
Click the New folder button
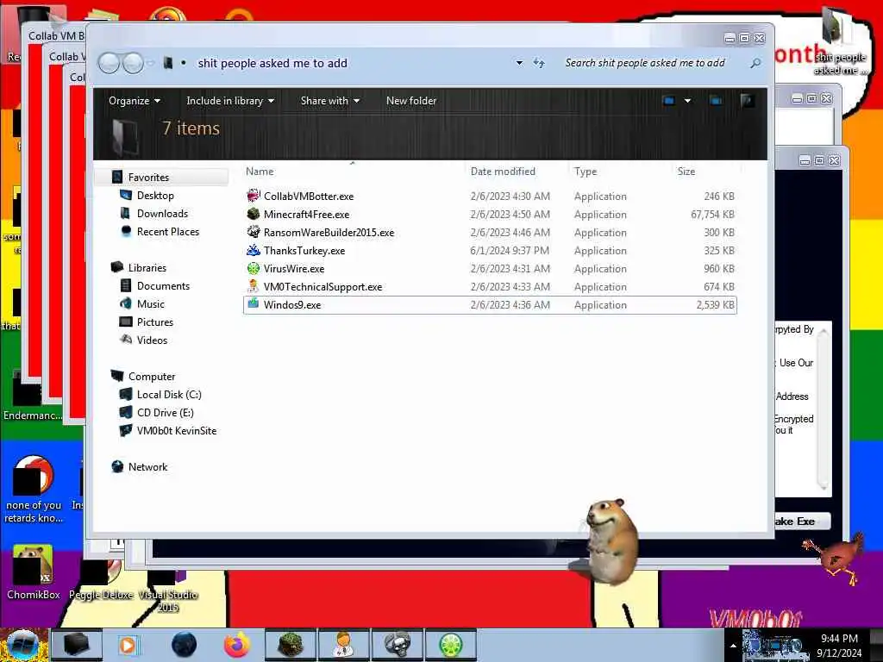pyautogui.click(x=411, y=101)
